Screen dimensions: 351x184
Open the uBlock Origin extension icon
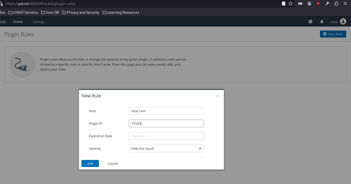click(x=318, y=4)
